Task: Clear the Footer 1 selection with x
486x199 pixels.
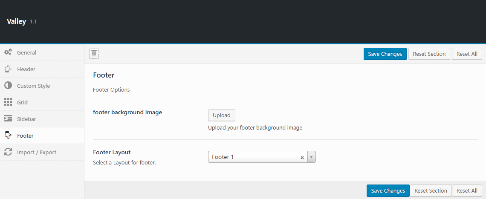Action: click(302, 157)
